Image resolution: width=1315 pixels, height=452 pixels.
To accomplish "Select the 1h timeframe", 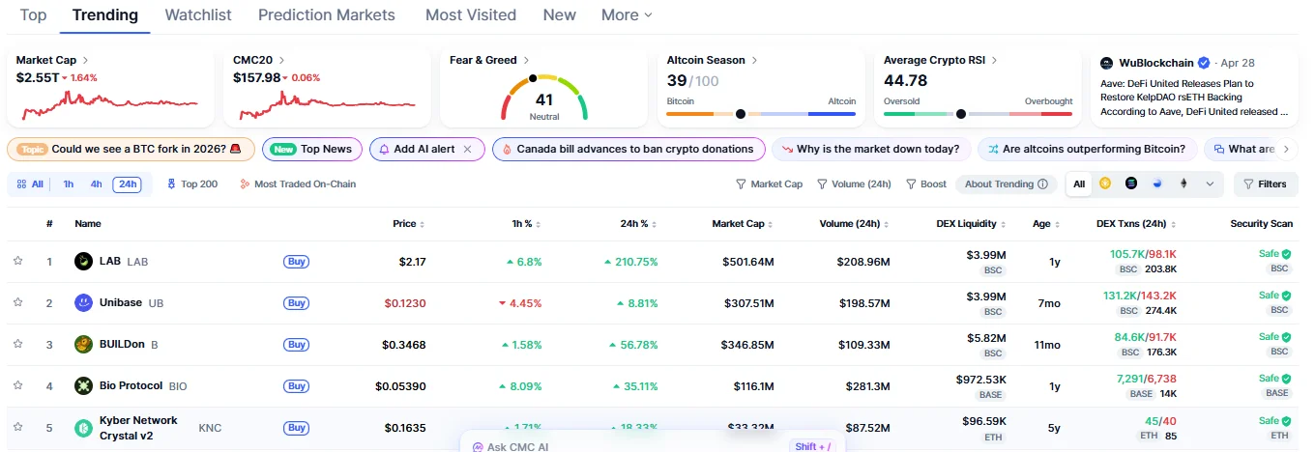I will tap(69, 184).
